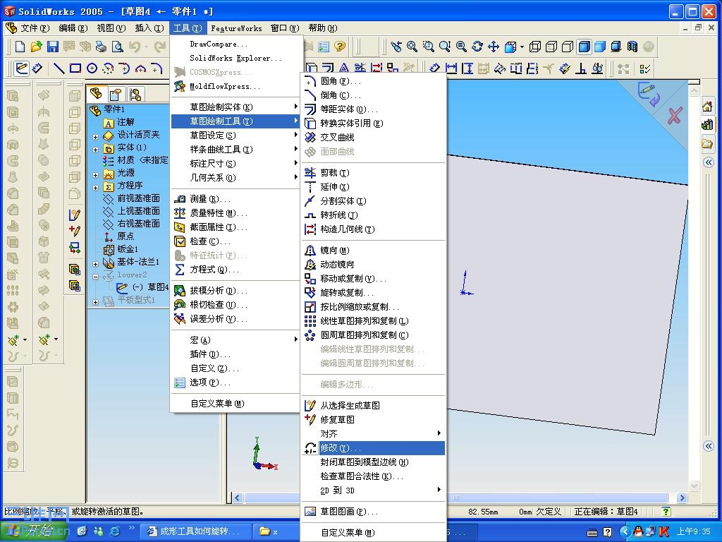
Task: Click the horizontal scrollbar left arrow
Action: (x=238, y=498)
